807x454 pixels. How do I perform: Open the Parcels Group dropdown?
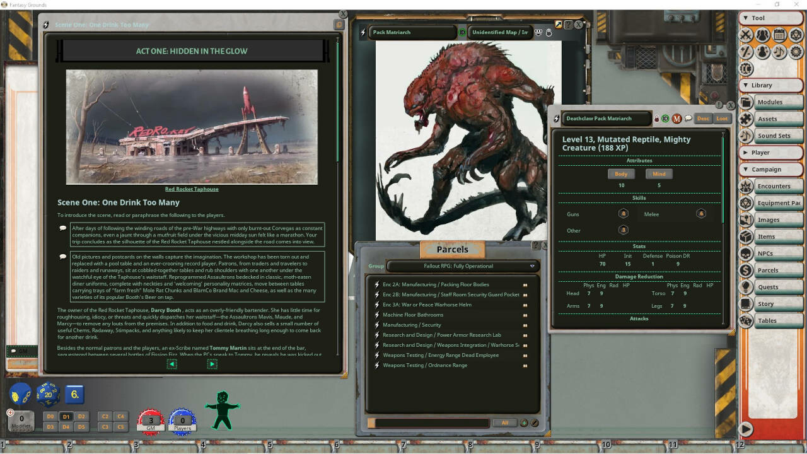(463, 266)
